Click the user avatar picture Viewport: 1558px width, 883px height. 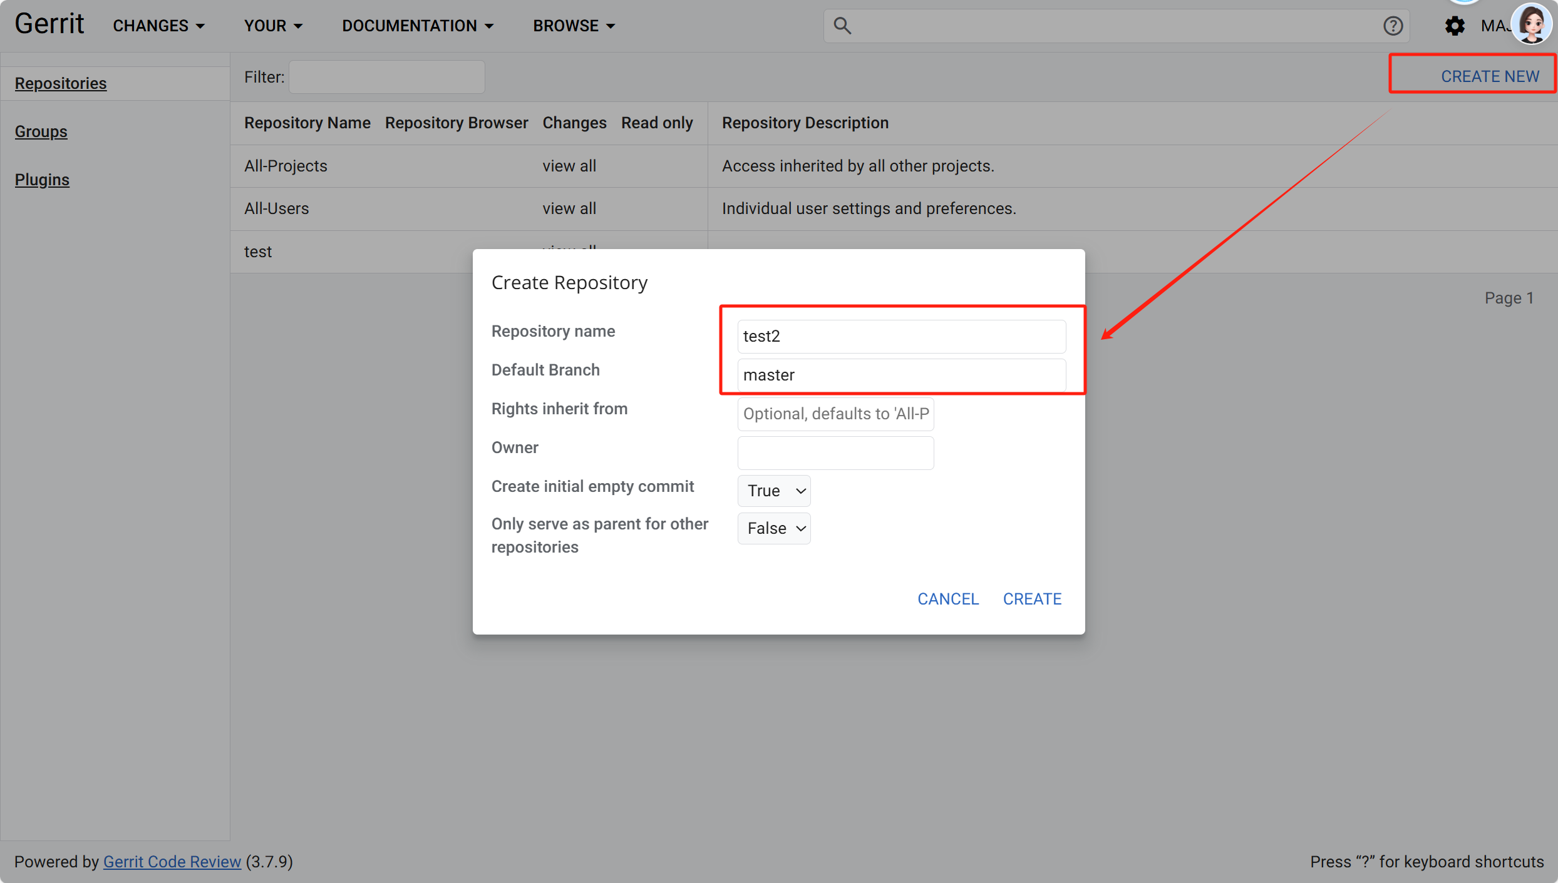[x=1532, y=24]
